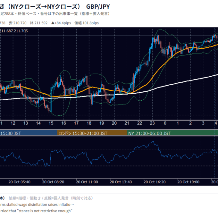Viewport: 218px width, 218px height.
Task: Select the London session bar 15:30-21:00 JST
Action: pos(92,133)
